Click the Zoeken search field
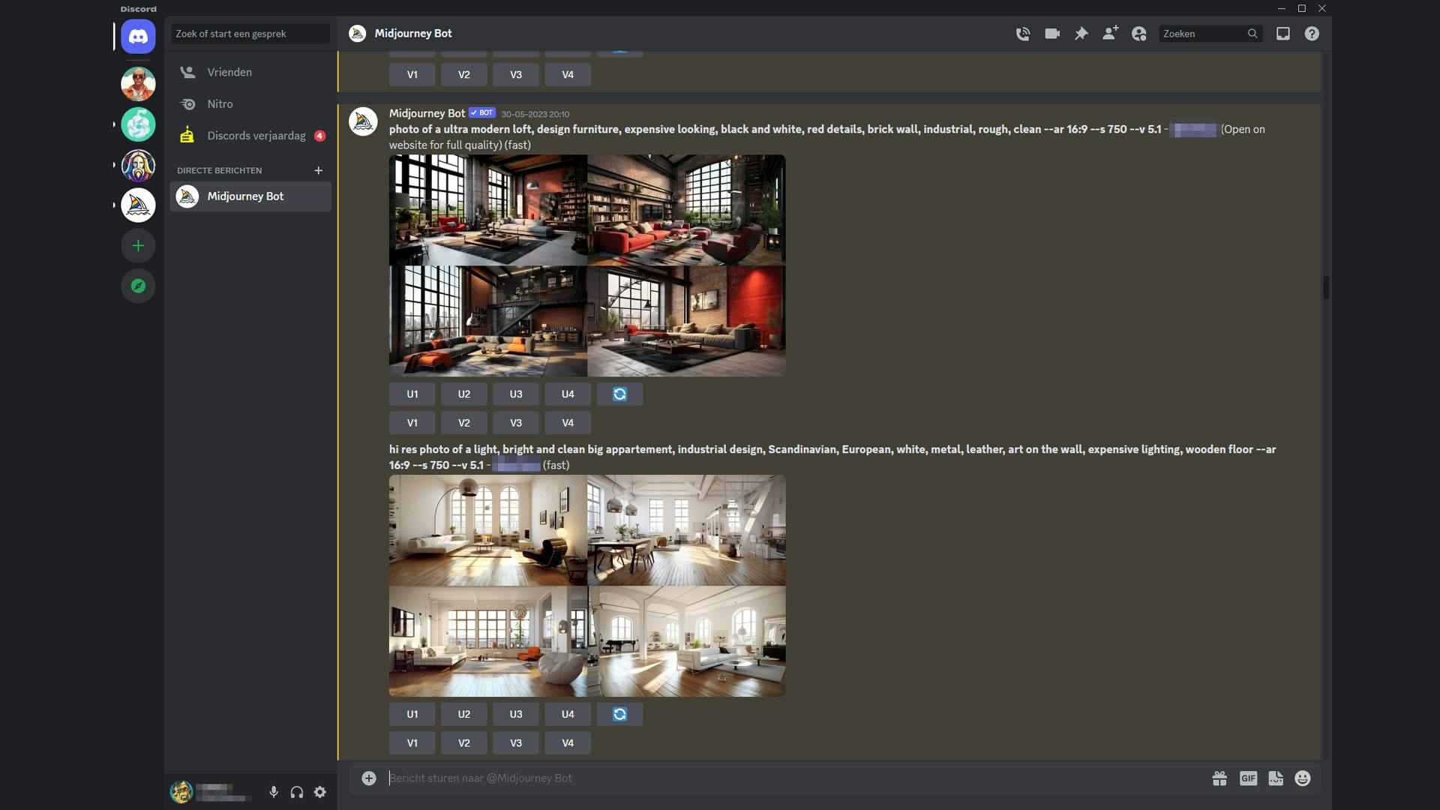The width and height of the screenshot is (1440, 810). point(1203,34)
